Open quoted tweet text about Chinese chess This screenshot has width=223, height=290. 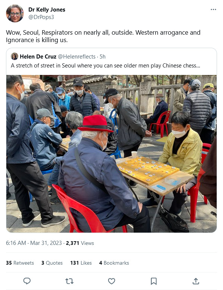106,66
